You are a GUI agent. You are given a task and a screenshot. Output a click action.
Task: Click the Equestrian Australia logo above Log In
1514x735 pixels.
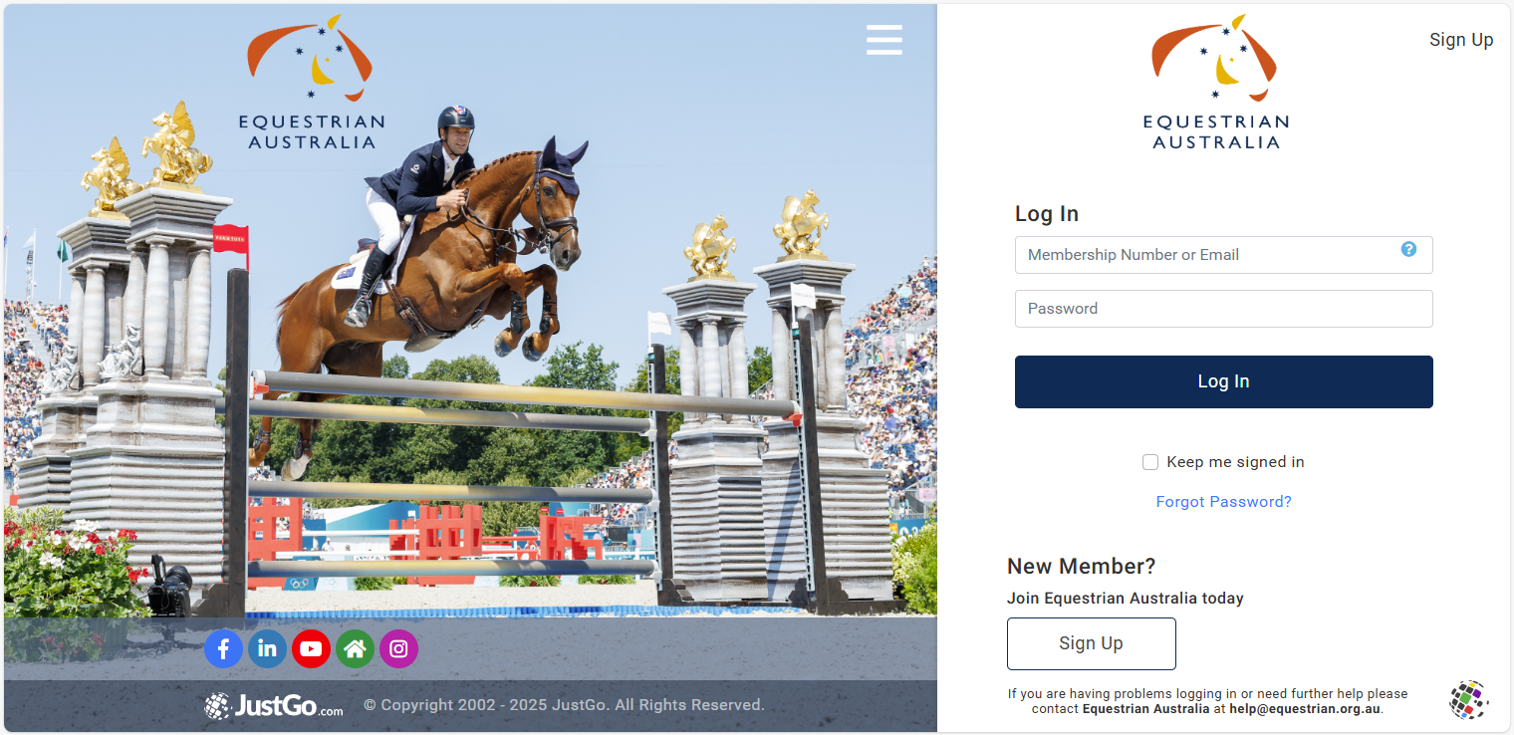[1215, 82]
